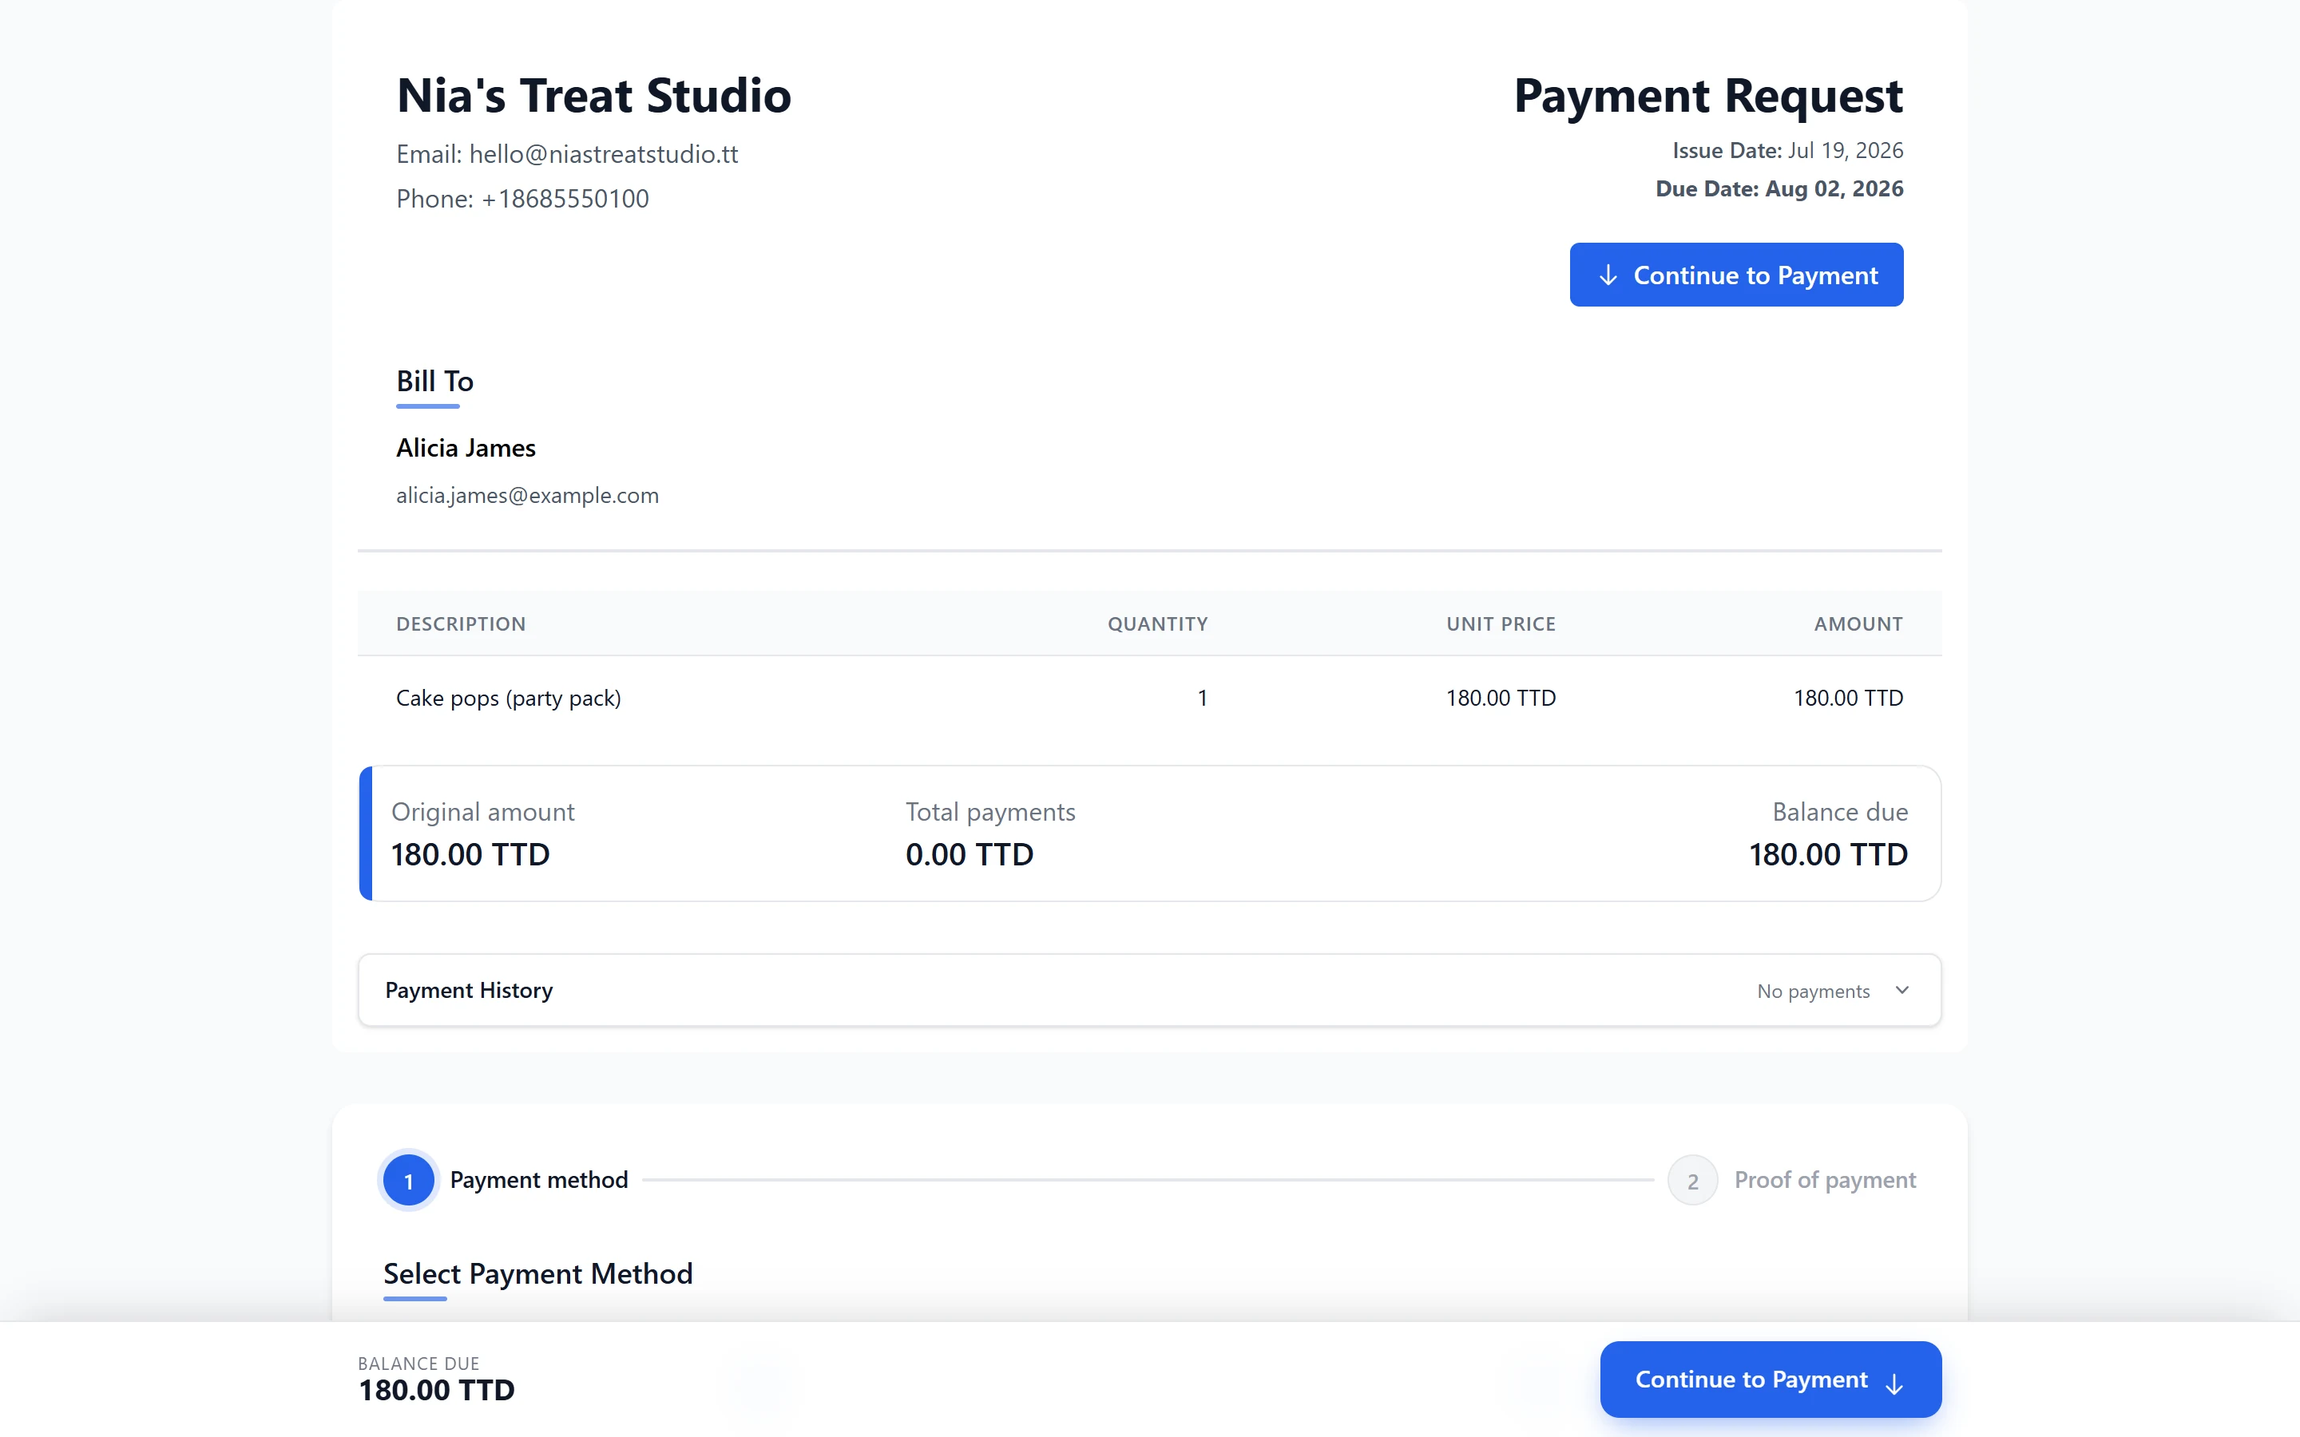
Task: Click the Original amount 180.00 TTD value
Action: click(470, 854)
